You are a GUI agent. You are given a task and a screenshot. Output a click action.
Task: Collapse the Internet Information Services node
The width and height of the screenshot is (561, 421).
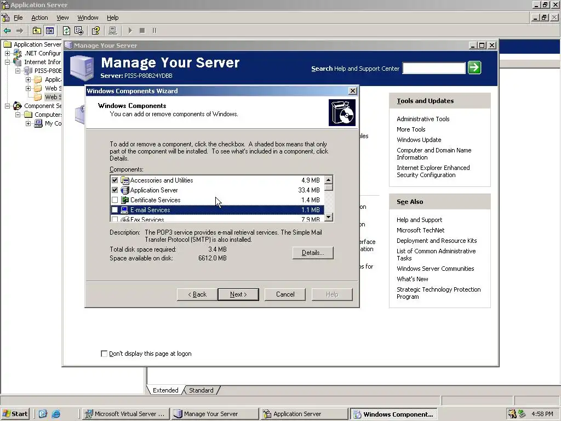pyautogui.click(x=7, y=62)
